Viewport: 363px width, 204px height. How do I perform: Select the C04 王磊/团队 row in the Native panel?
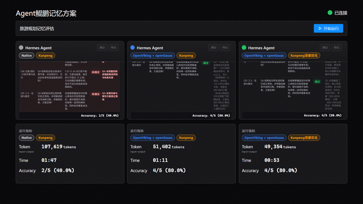click(69, 79)
